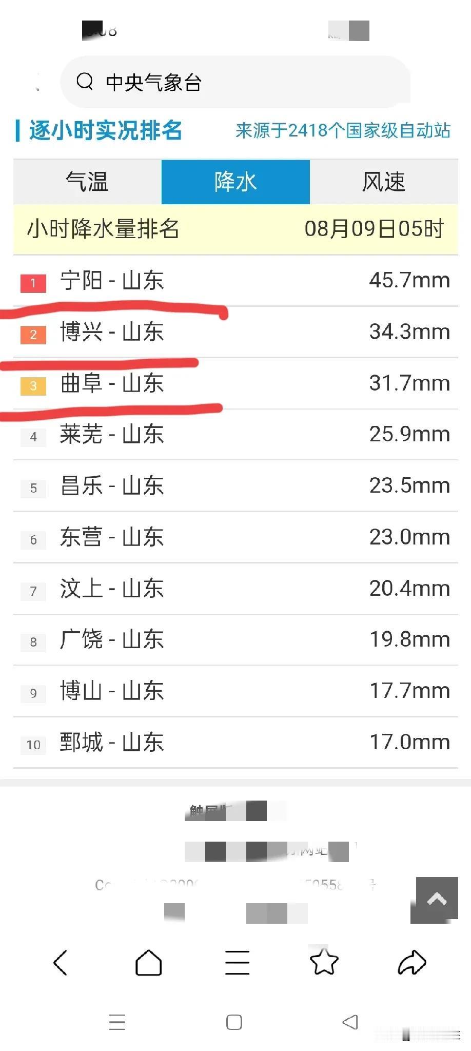Viewport: 471px width, 1051px height.
Task: Bookmark page with the star icon
Action: pos(324,962)
